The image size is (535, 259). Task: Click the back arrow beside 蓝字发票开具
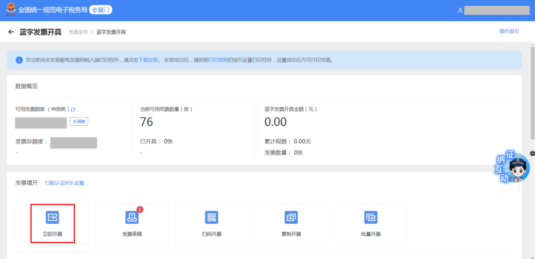click(11, 32)
